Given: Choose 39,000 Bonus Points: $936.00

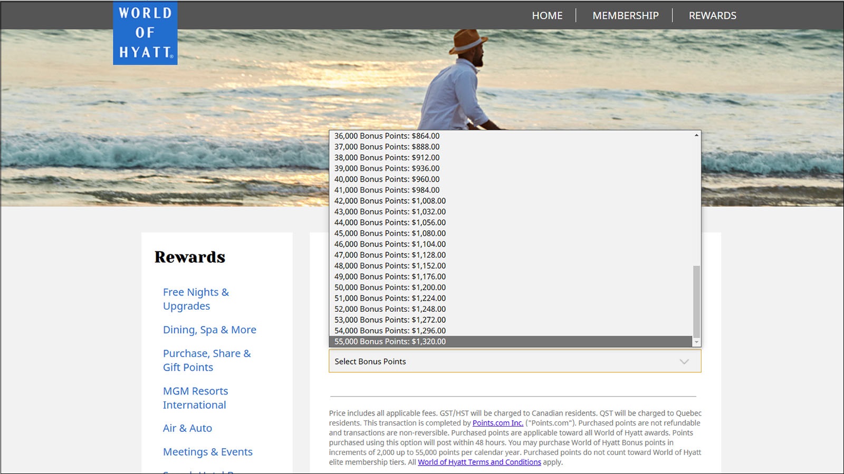Looking at the screenshot, I should click(x=511, y=168).
